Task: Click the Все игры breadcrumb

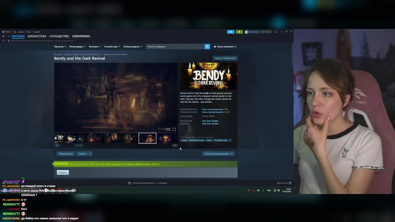Action: 58,55
